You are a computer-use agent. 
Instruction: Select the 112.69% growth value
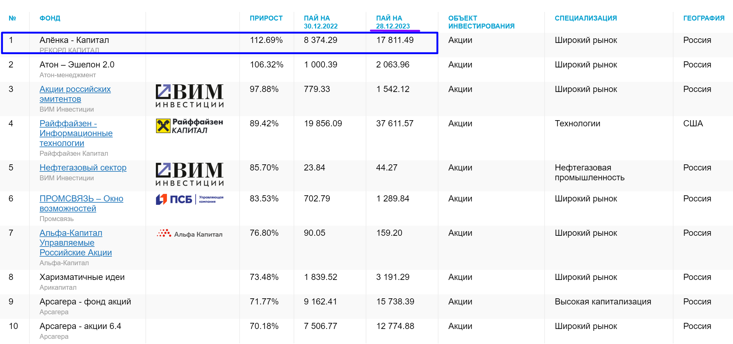pos(266,40)
